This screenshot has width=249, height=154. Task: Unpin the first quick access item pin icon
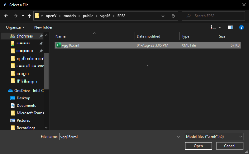pos(41,36)
